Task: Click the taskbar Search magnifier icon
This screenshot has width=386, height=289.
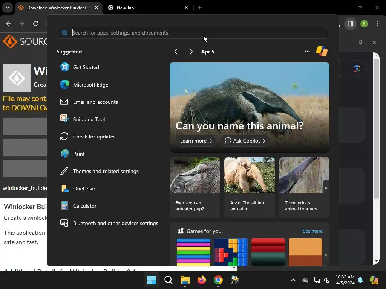Action: pos(168,280)
